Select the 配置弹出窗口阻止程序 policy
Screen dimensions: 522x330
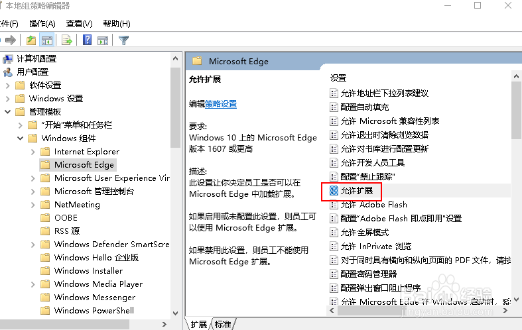381,288
